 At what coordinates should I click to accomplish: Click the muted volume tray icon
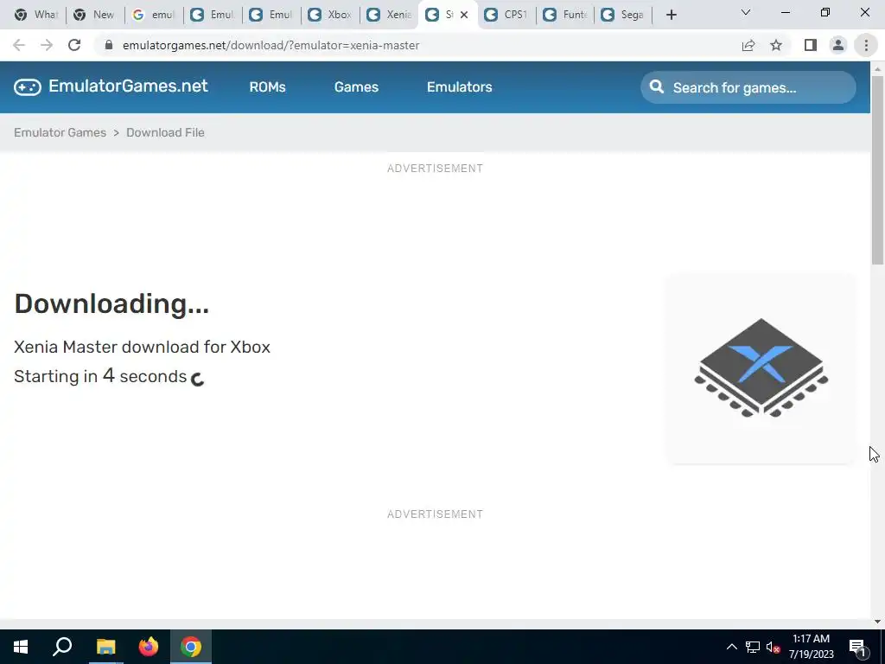coord(773,647)
